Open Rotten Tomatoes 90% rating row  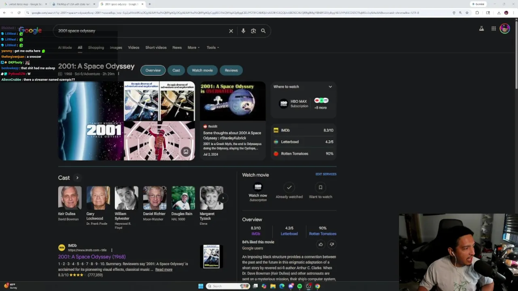(304, 154)
